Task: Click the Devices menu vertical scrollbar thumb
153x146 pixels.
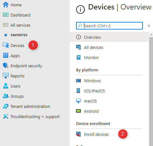Action: pos(151,91)
